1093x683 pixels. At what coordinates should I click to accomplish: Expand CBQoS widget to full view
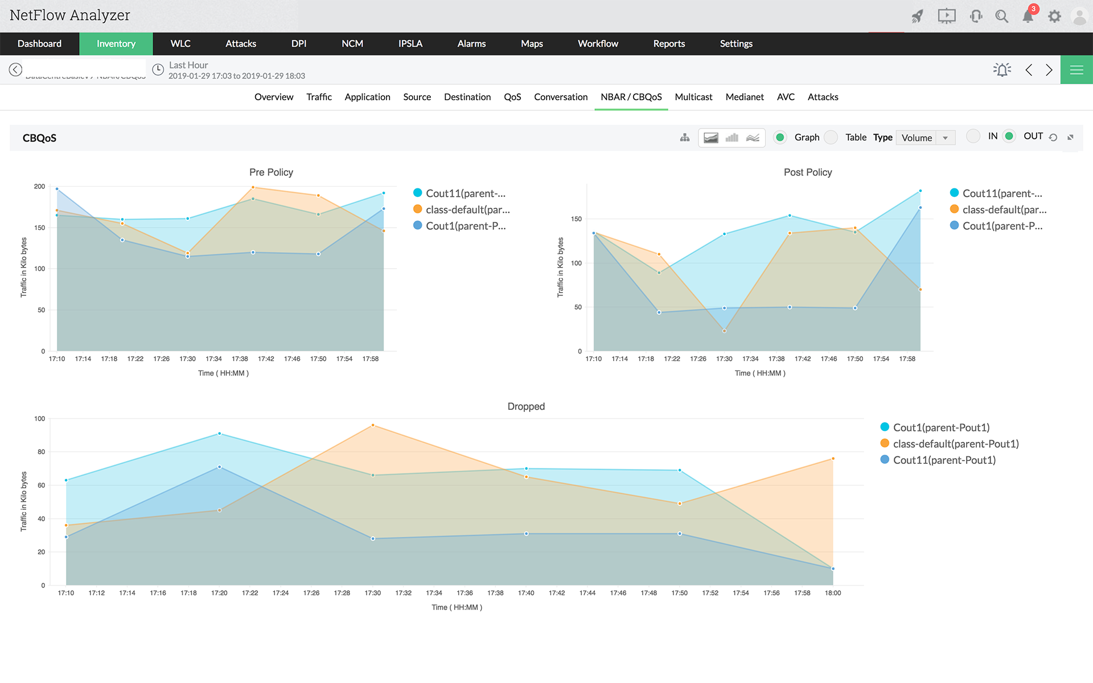click(1070, 138)
